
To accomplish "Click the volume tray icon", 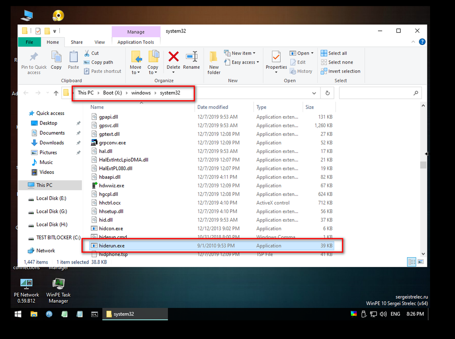I will click(383, 314).
